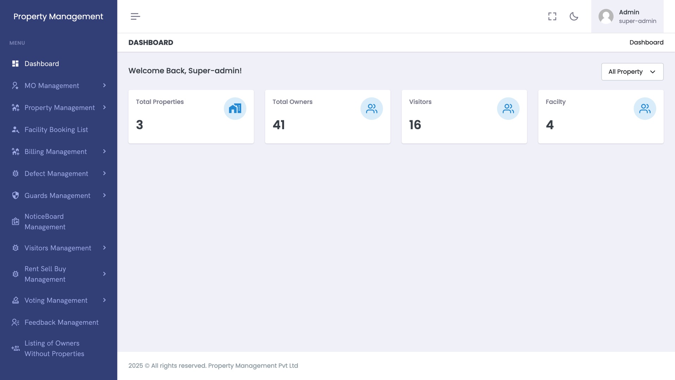
Task: Toggle dark mode with moon icon
Action: [574, 17]
